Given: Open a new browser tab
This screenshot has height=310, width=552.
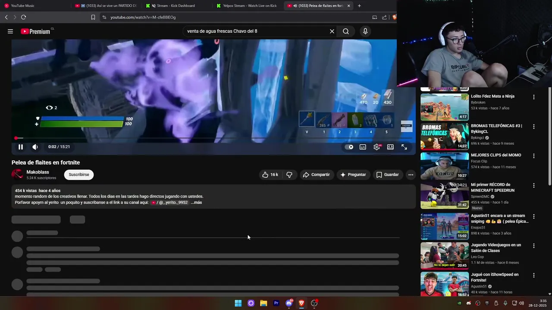Looking at the screenshot, I should 359,6.
